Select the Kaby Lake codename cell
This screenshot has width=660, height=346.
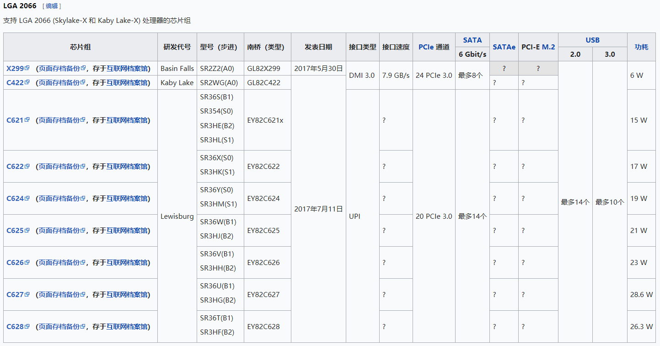coord(177,82)
